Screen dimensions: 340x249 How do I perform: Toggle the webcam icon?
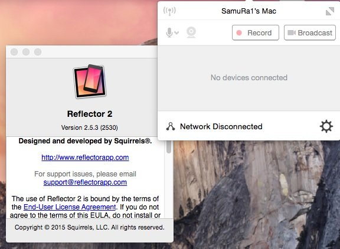pos(191,32)
